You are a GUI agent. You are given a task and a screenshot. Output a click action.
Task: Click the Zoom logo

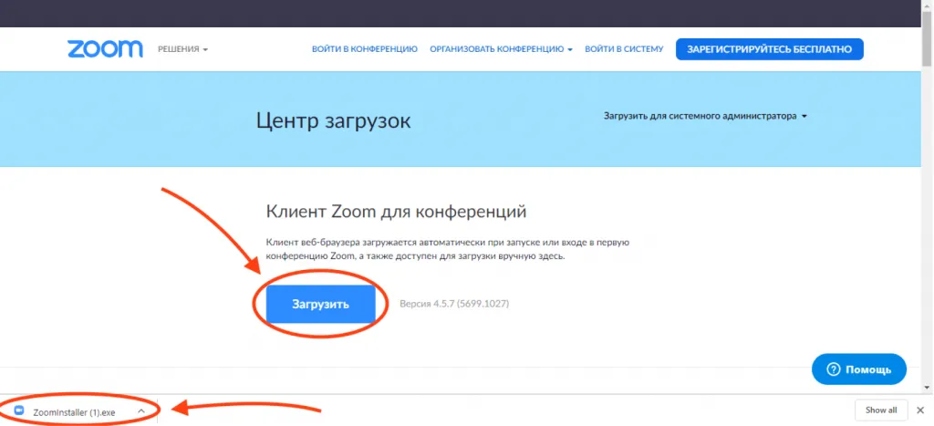click(x=105, y=49)
